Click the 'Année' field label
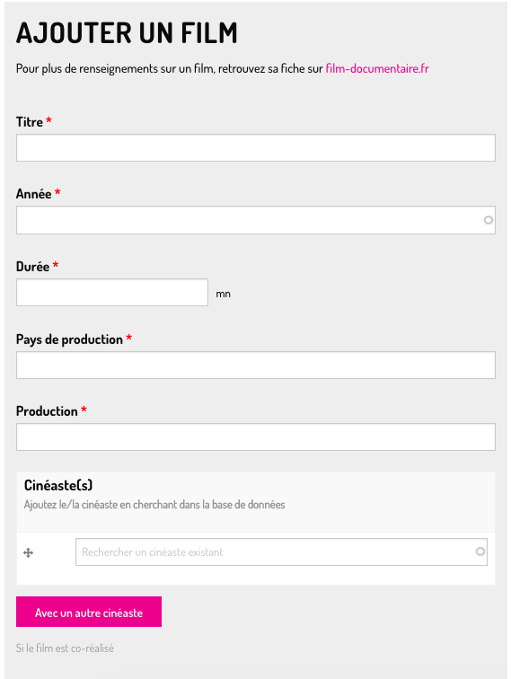This screenshot has height=679, width=511. coord(34,194)
